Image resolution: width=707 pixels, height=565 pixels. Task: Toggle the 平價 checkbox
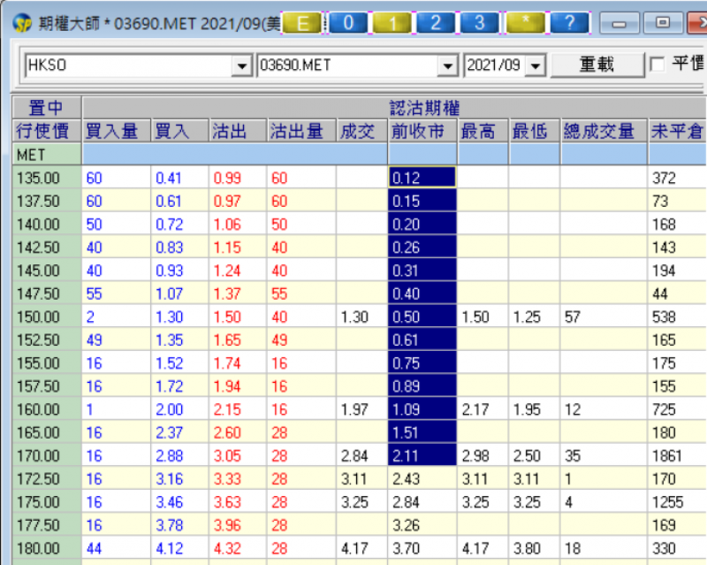[657, 65]
